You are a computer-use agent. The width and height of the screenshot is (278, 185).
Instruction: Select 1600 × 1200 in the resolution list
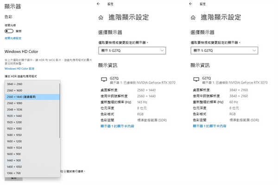[32, 142]
